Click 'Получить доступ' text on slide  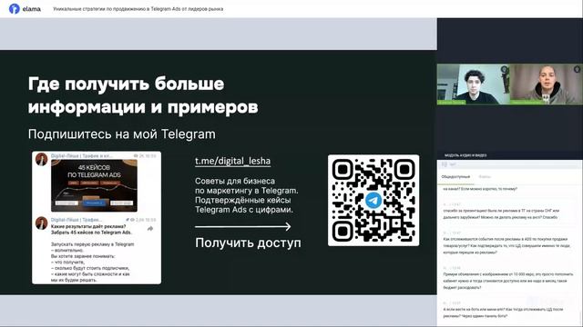click(248, 243)
